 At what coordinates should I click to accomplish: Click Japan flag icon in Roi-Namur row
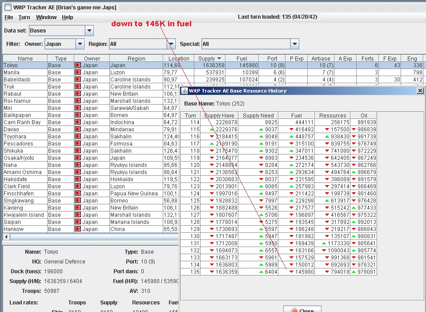coord(78,101)
